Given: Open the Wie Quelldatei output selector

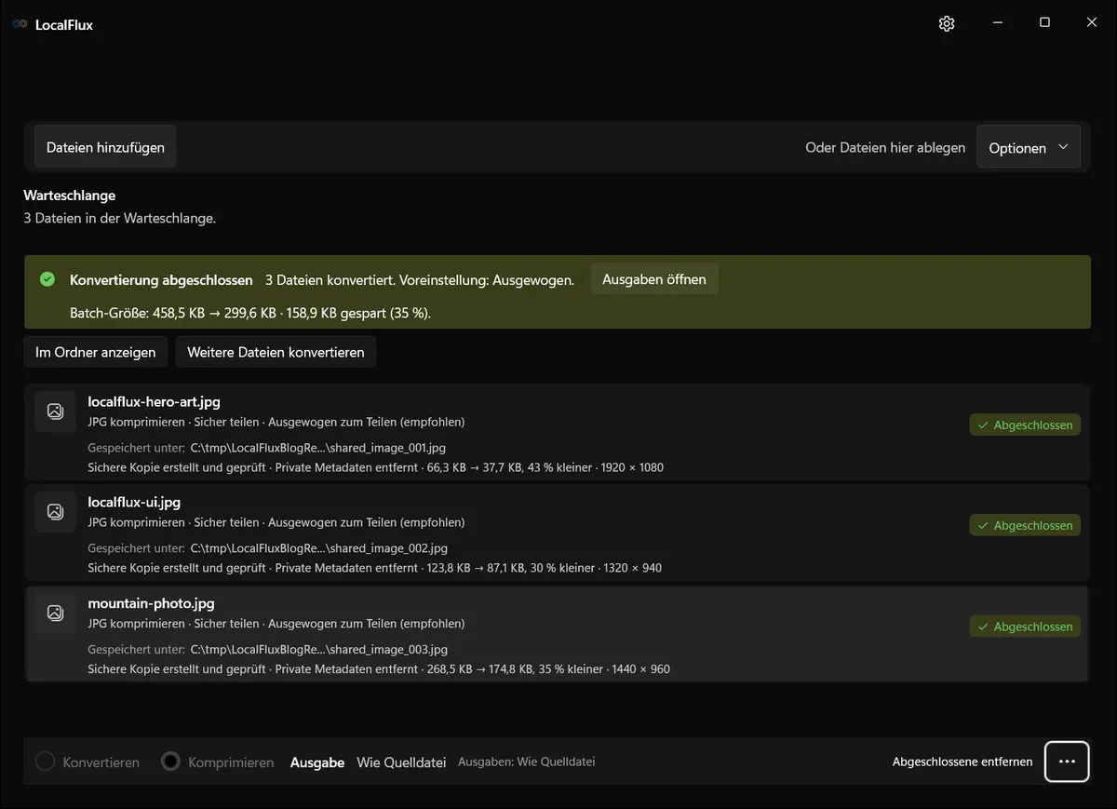Looking at the screenshot, I should [x=401, y=762].
